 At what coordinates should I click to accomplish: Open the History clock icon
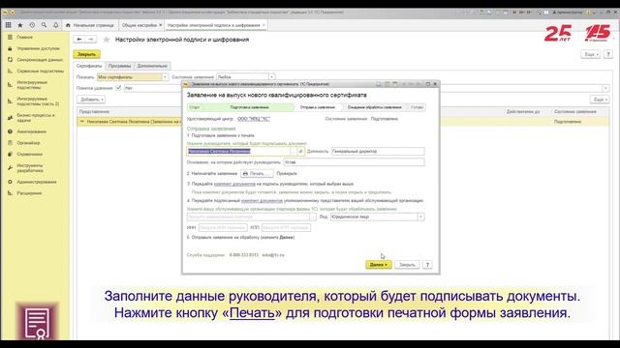32,25
